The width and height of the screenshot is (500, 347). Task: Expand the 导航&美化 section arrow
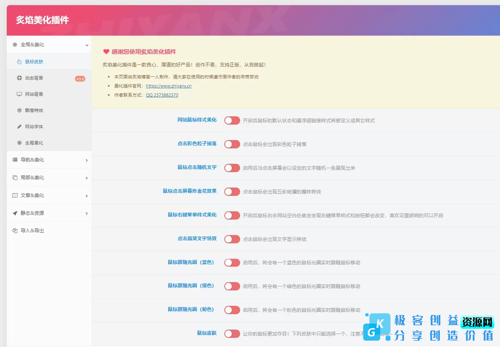coord(86,160)
